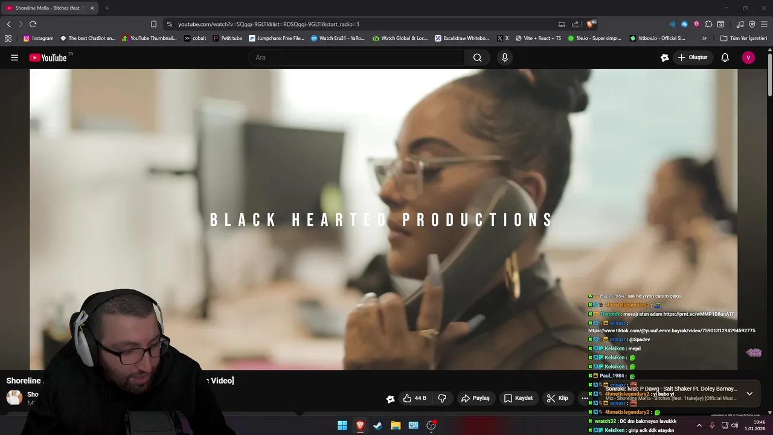
Task: Open Windows Start menu
Action: pos(342,425)
